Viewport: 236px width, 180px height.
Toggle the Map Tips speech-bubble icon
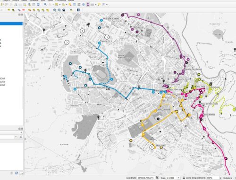click(x=99, y=5)
